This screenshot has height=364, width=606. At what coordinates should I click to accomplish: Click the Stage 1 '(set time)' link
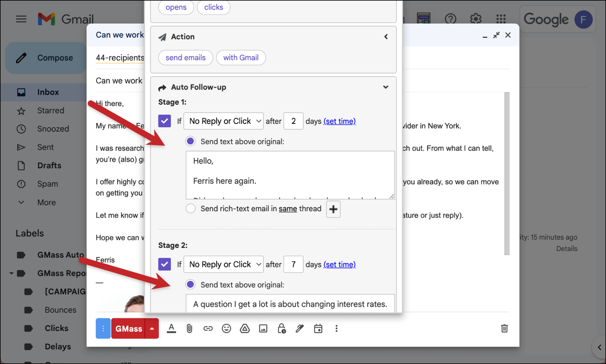tap(340, 121)
